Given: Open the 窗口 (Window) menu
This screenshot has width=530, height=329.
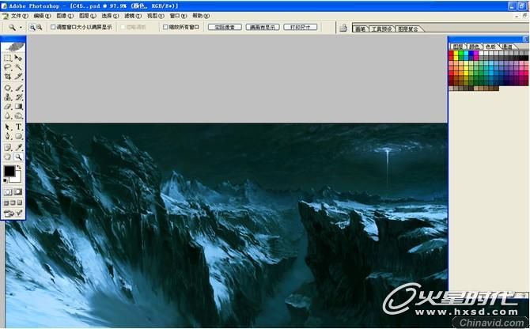Looking at the screenshot, I should coord(178,16).
